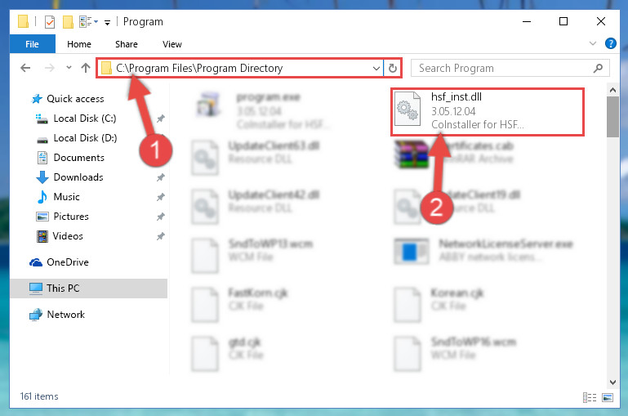Click the vertical scrollbar down arrow
Screen dimensions: 628x416
coord(612,382)
